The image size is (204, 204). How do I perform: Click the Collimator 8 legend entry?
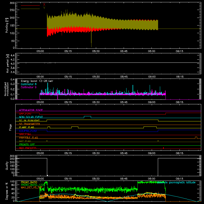(29, 84)
